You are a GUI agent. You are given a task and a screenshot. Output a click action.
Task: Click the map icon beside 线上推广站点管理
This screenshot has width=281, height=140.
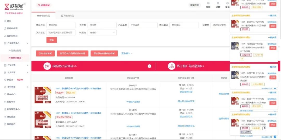coord(171,66)
